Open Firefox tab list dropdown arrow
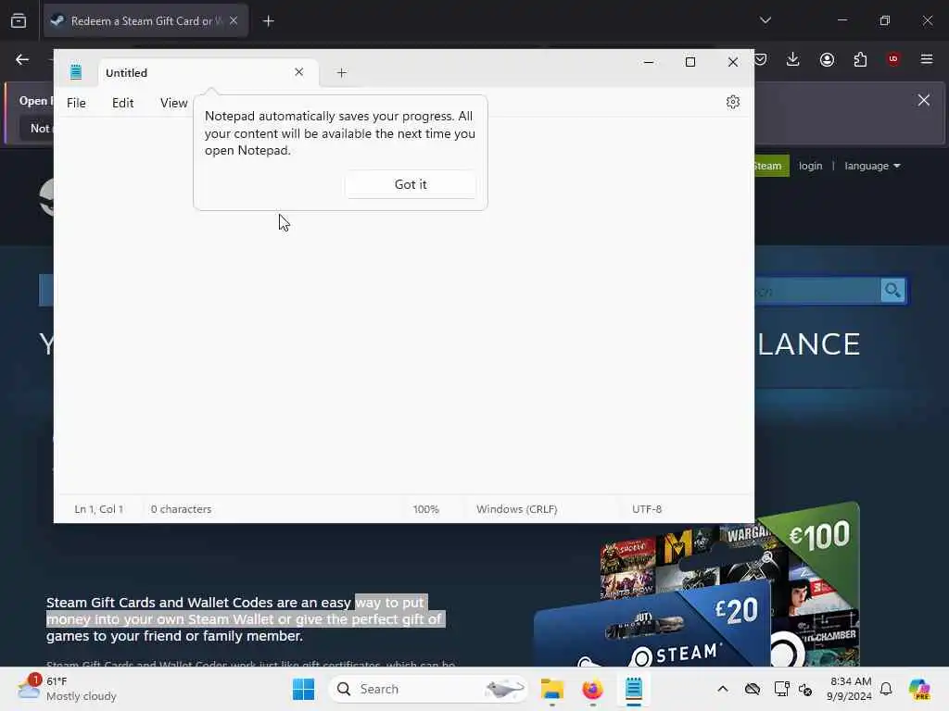 point(766,20)
